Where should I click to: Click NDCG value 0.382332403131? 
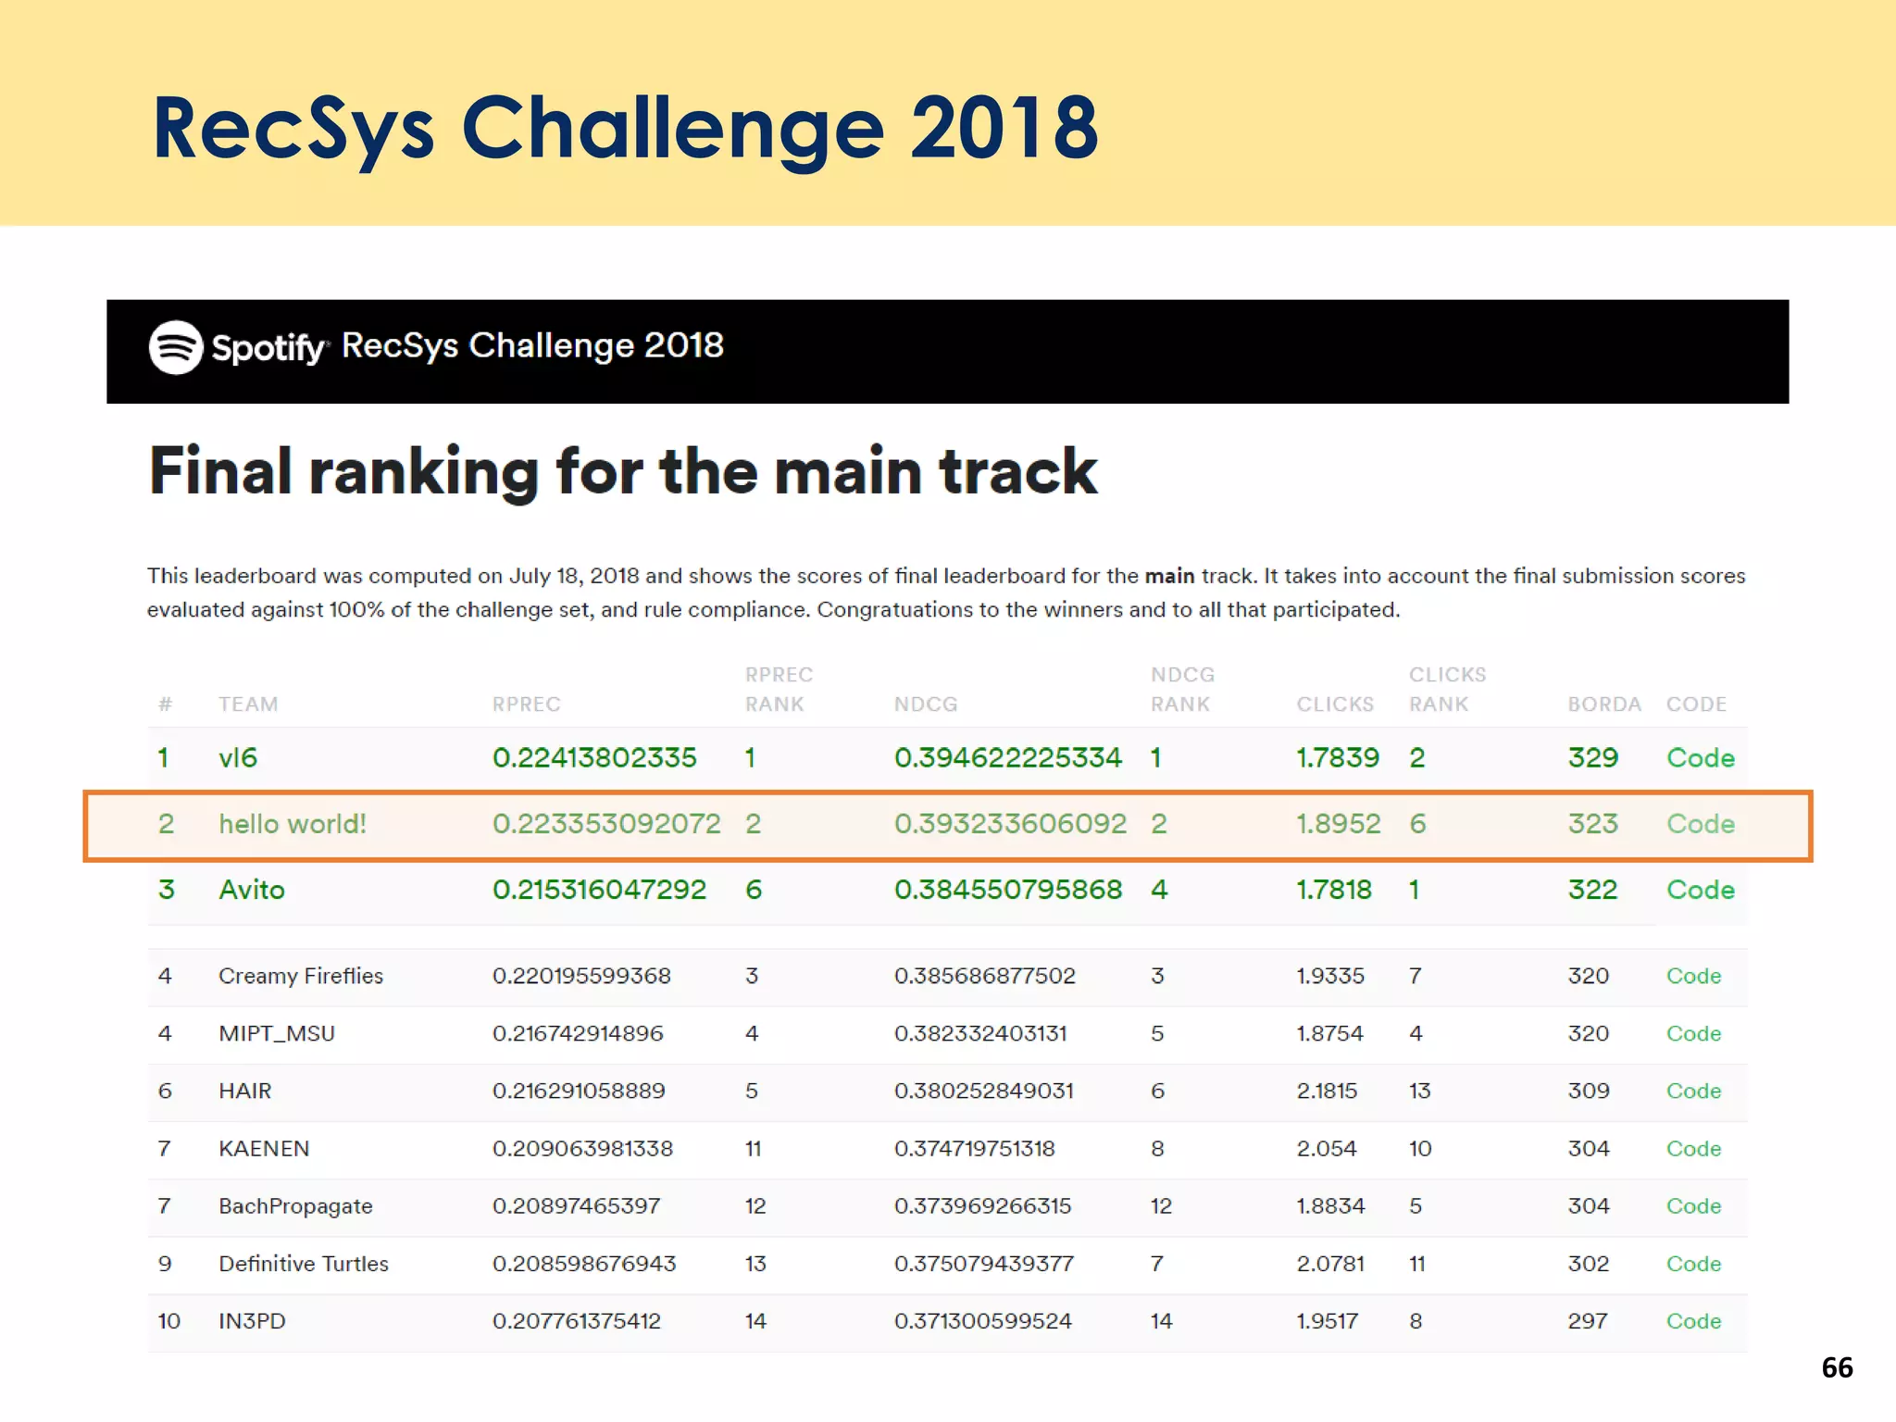(980, 1033)
